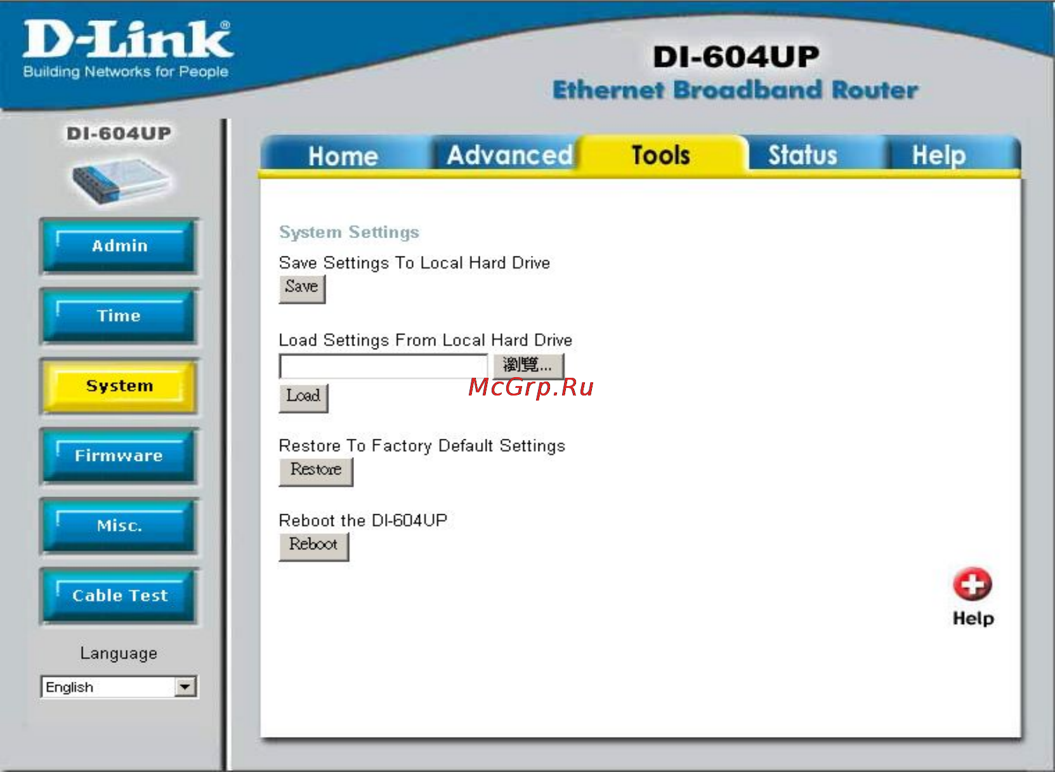Click the System Settings heading
The height and width of the screenshot is (772, 1055).
pyautogui.click(x=350, y=232)
